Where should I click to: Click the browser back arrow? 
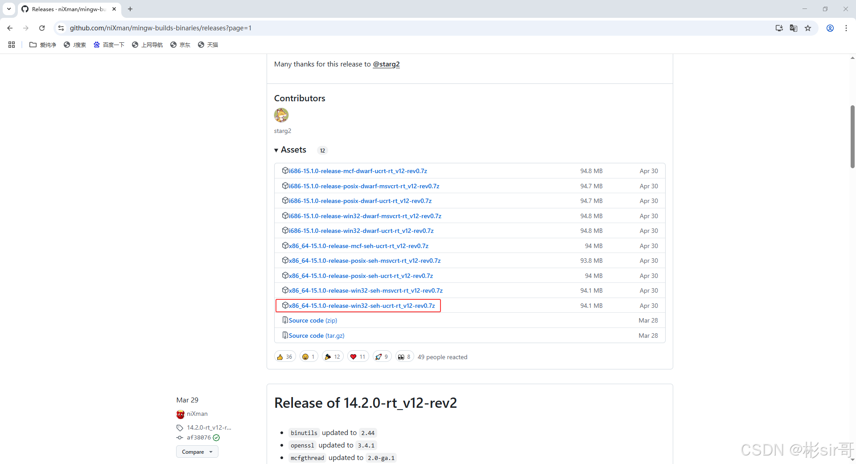click(10, 28)
